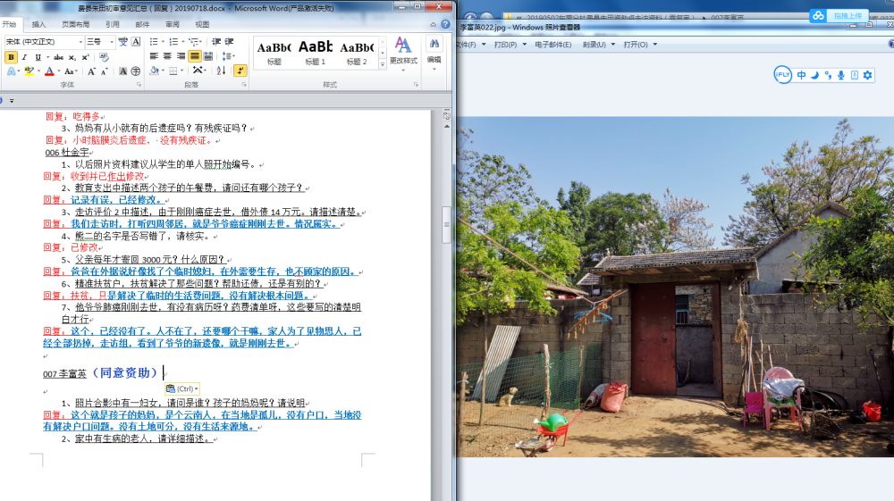Click the Asian layout icon
894x501 pixels.
(x=198, y=71)
